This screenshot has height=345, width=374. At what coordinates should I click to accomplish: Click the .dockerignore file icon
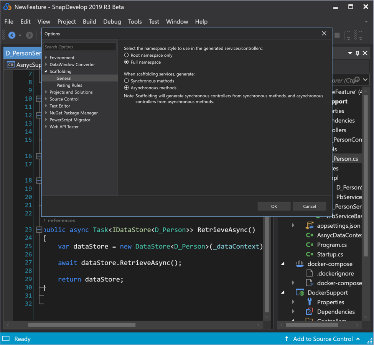click(x=310, y=273)
